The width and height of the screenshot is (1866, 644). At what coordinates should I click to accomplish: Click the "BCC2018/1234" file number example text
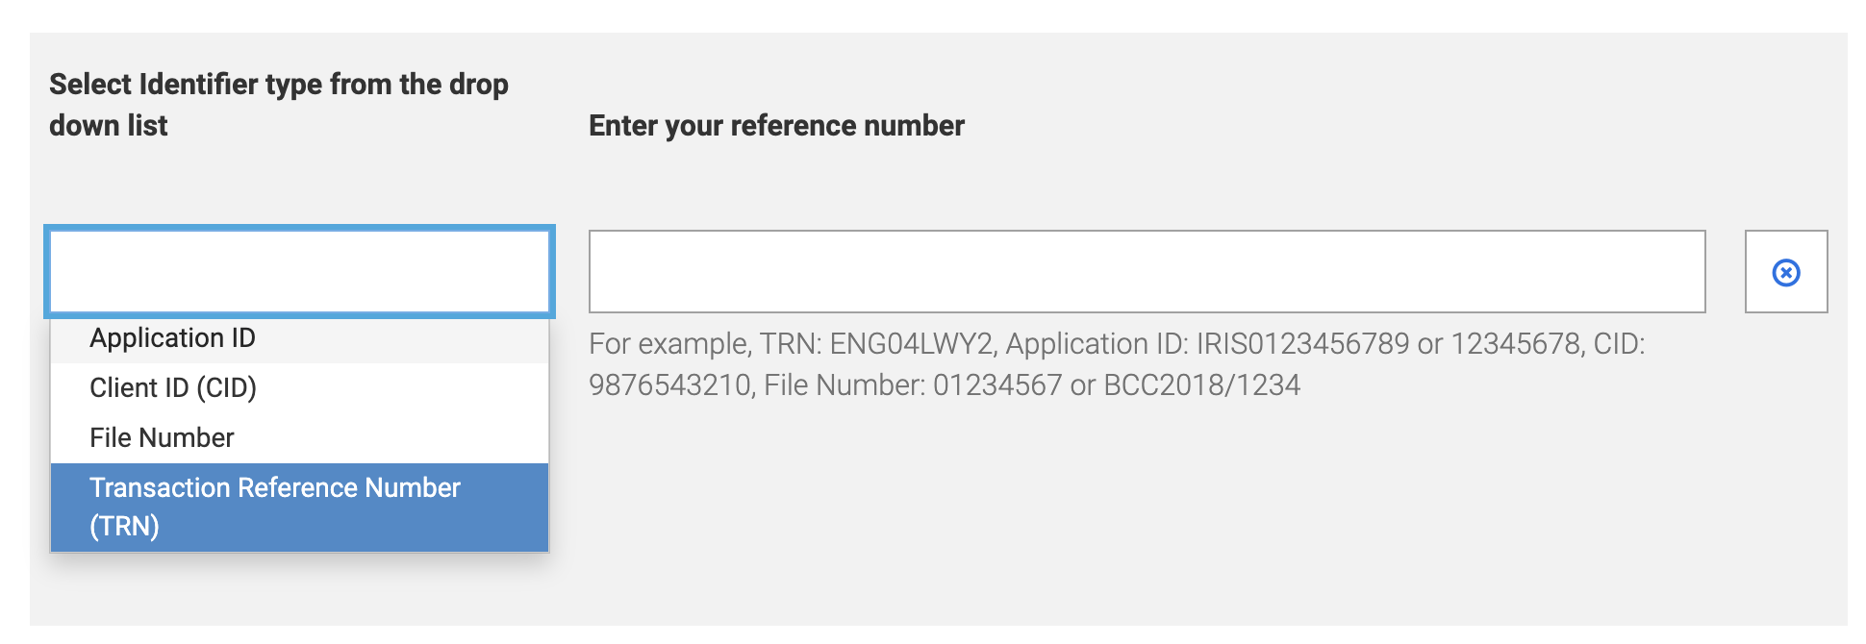coord(1201,385)
